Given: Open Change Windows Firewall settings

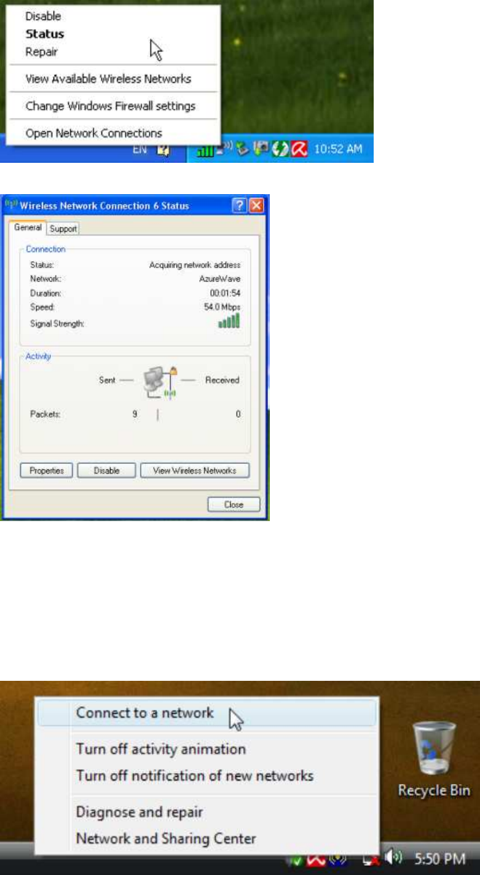Looking at the screenshot, I should 111,106.
